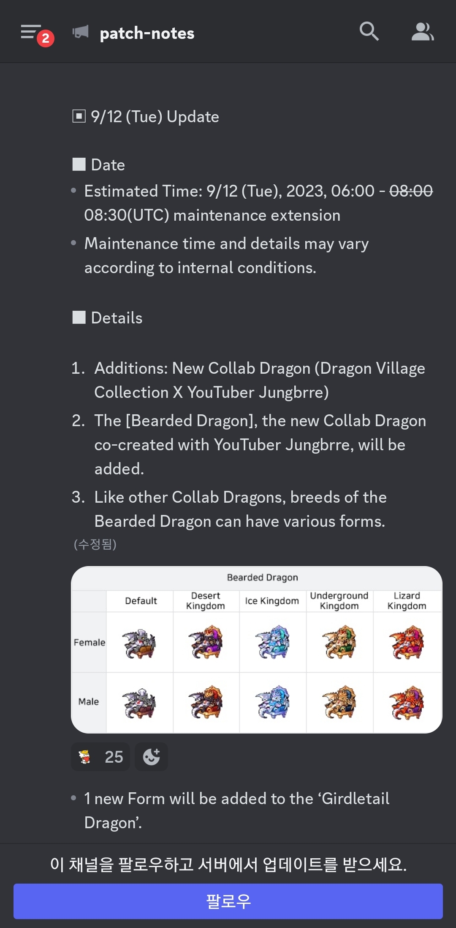Tap the (수정됨) edited label

(95, 544)
